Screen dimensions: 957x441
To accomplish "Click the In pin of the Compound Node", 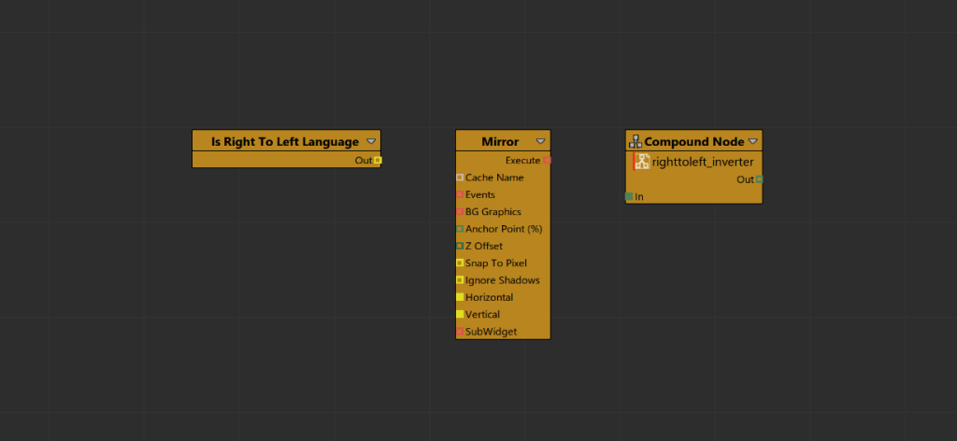I will click(629, 196).
